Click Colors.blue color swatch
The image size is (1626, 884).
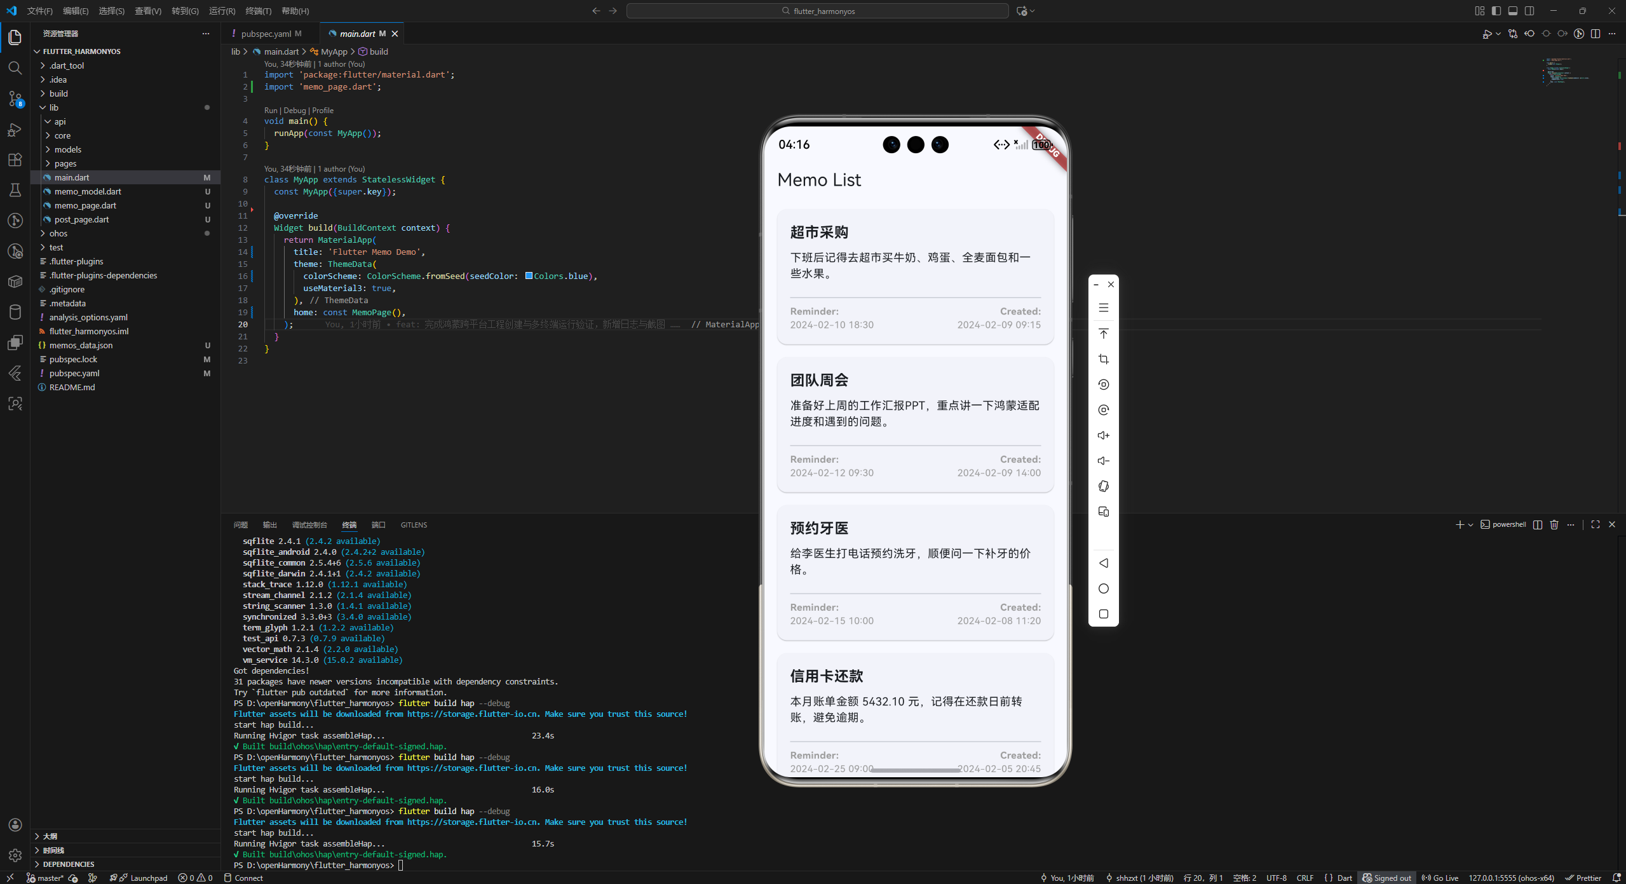pyautogui.click(x=529, y=276)
